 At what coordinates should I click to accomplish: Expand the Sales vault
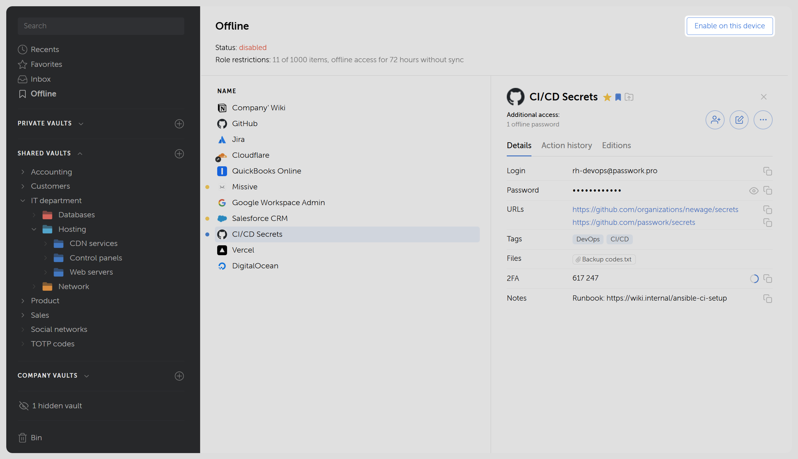[x=23, y=315]
